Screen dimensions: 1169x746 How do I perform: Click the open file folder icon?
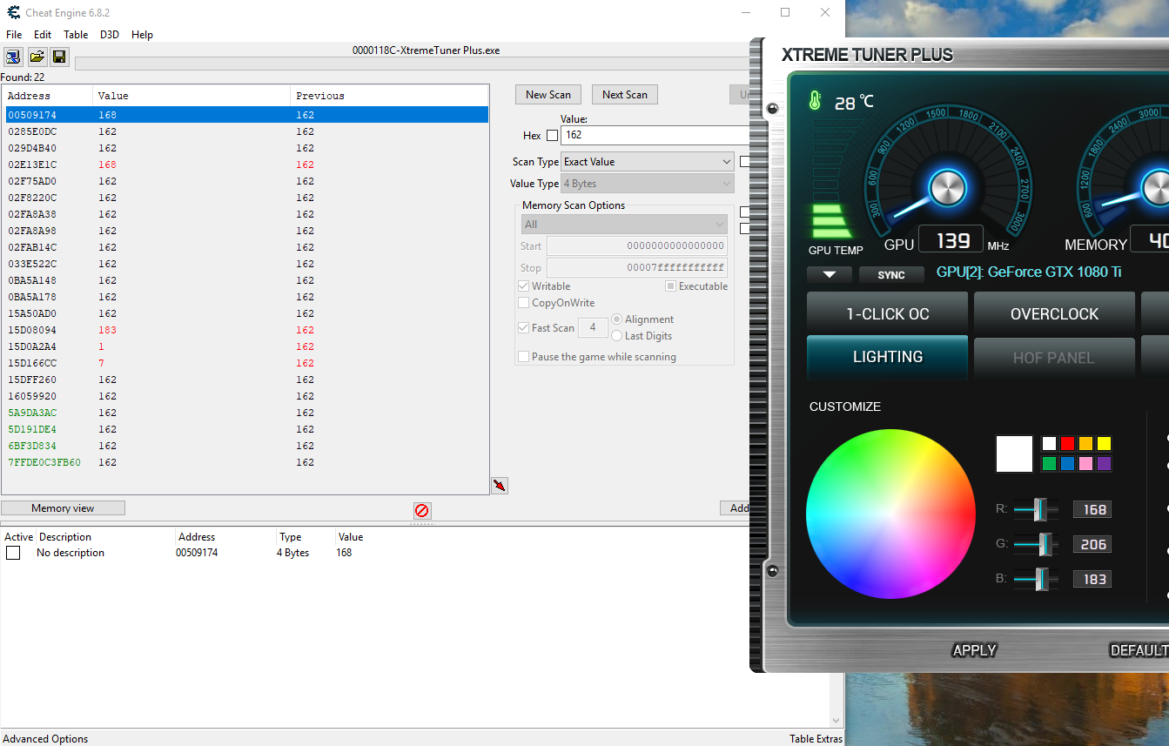click(x=37, y=57)
